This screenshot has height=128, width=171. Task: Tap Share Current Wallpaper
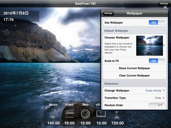(134, 68)
